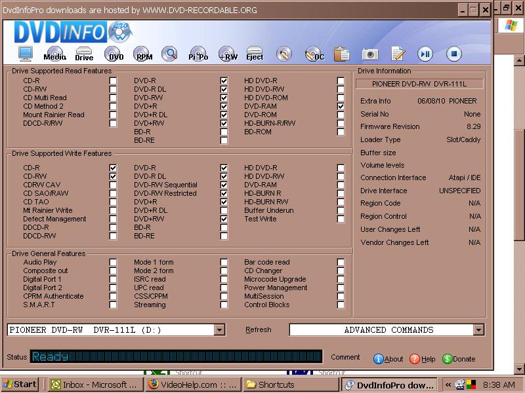Image resolution: width=525 pixels, height=393 pixels.
Task: Toggle DVD-R DL read checkbox
Action: coord(224,89)
